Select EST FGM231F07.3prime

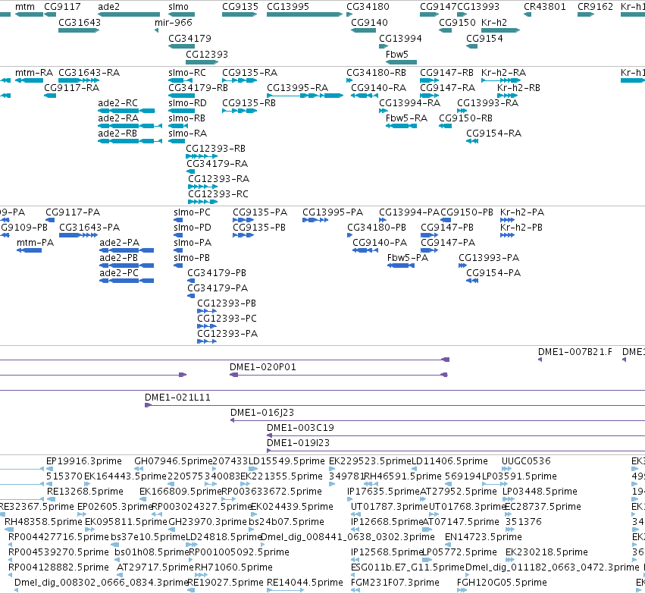pyautogui.click(x=355, y=590)
